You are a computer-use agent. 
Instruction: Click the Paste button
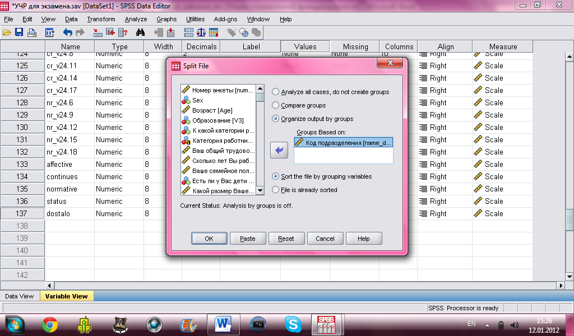pos(247,239)
